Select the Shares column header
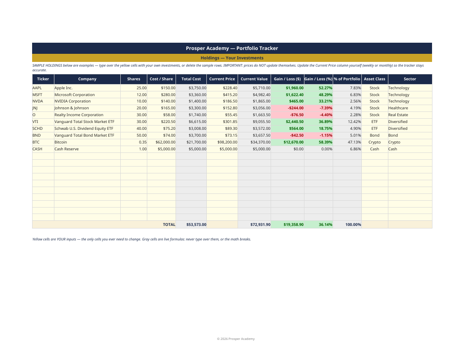This screenshot has width=471, height=363. 134,79
